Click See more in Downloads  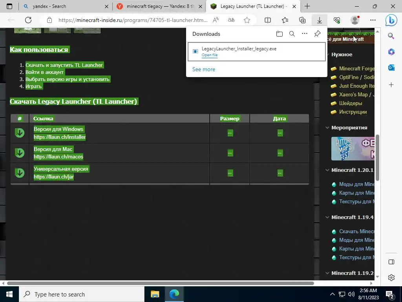coord(204,69)
